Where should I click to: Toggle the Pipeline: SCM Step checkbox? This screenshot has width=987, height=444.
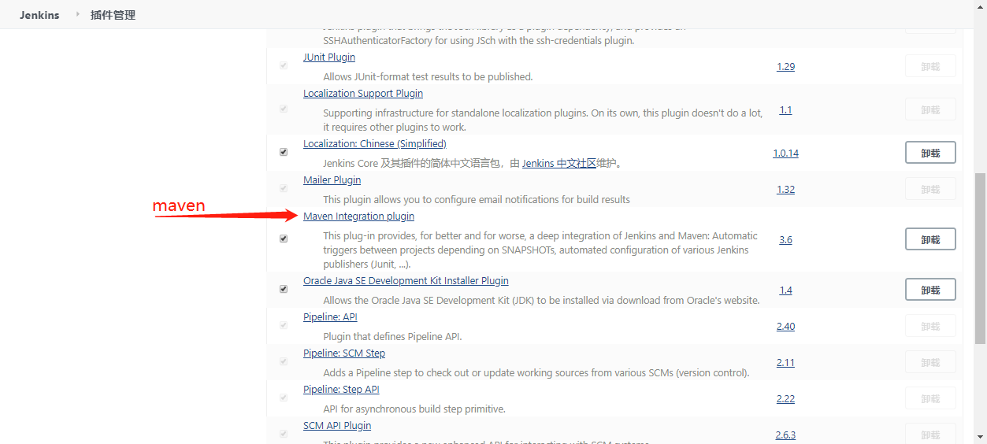click(x=284, y=361)
